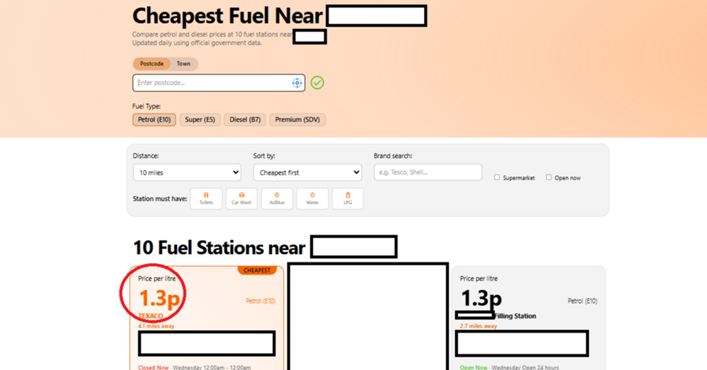Select the Water facility filter
Image resolution: width=707 pixels, height=370 pixels.
[x=313, y=199]
